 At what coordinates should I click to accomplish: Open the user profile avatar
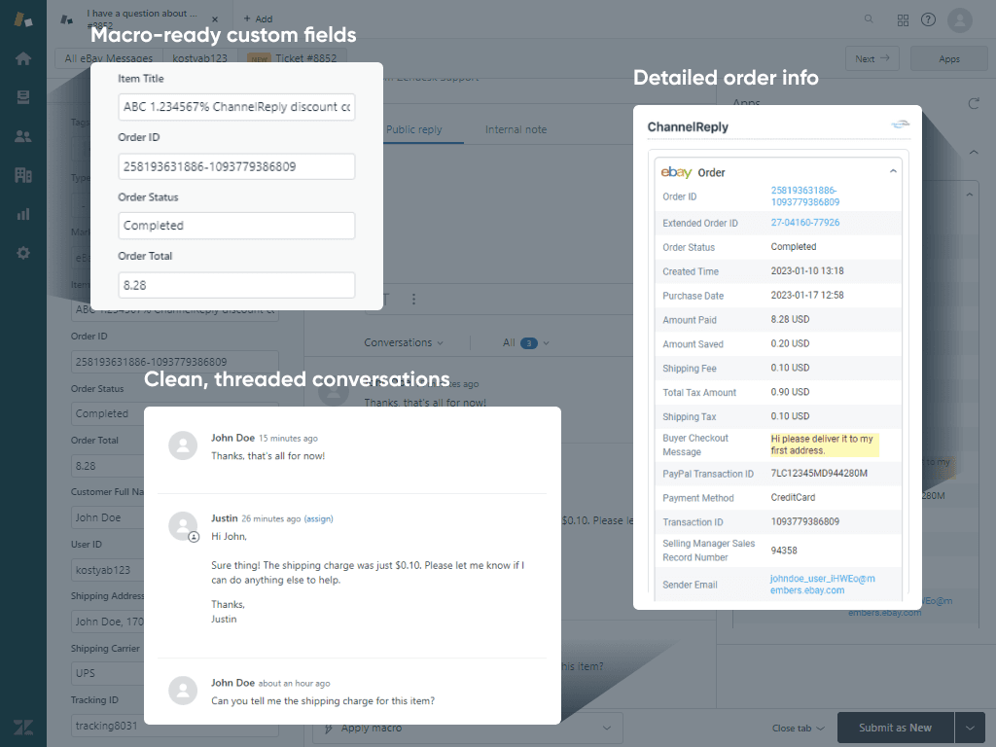point(960,20)
